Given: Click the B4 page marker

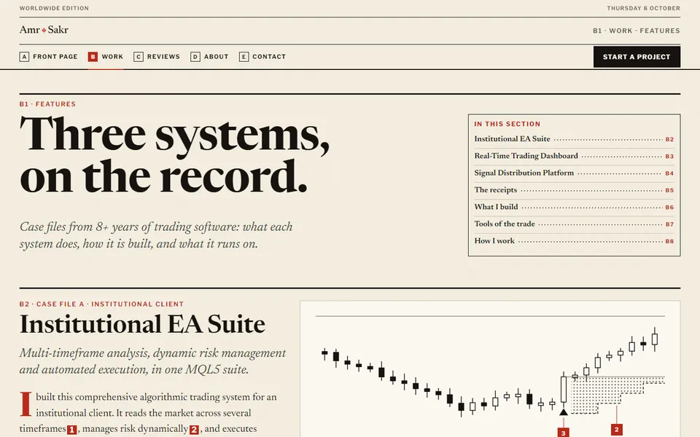Looking at the screenshot, I should coord(669,173).
